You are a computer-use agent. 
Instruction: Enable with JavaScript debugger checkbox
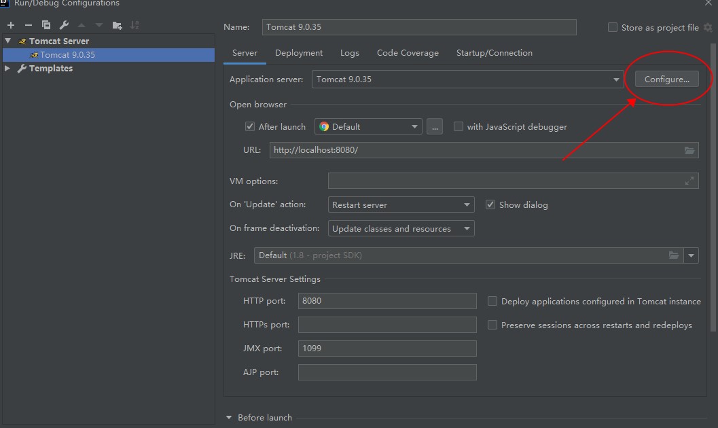click(x=459, y=127)
